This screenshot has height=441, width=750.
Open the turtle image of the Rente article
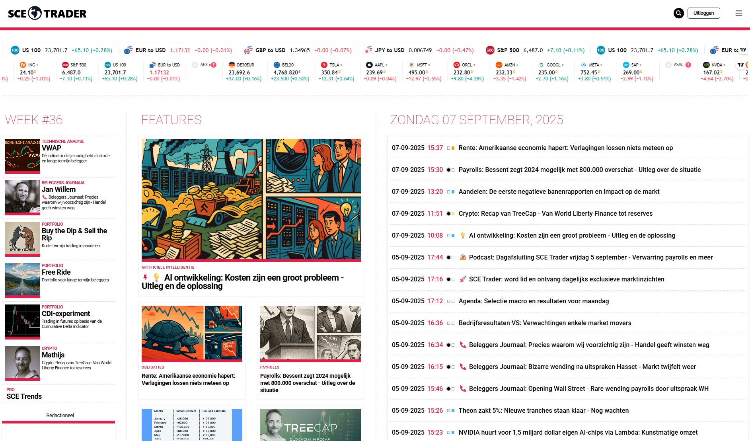click(192, 334)
